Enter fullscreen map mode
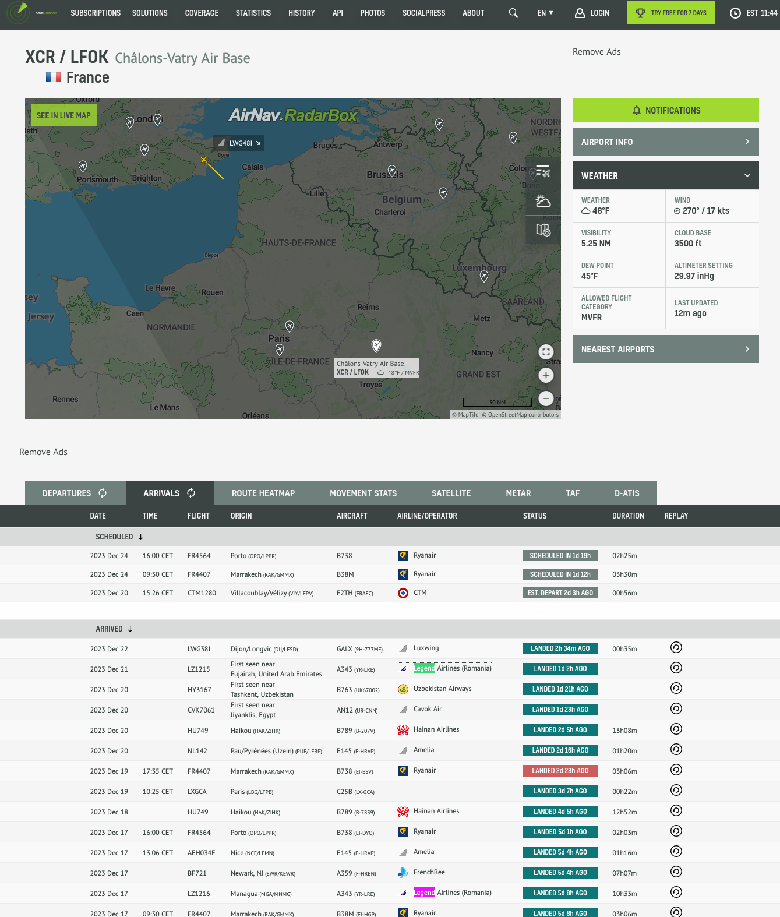Image resolution: width=780 pixels, height=917 pixels. (546, 352)
